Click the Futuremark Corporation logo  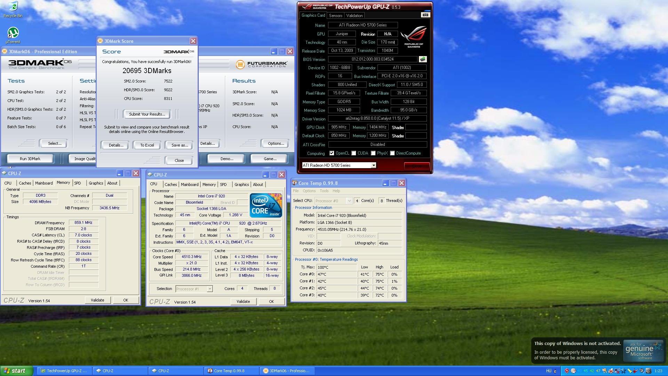pyautogui.click(x=262, y=64)
